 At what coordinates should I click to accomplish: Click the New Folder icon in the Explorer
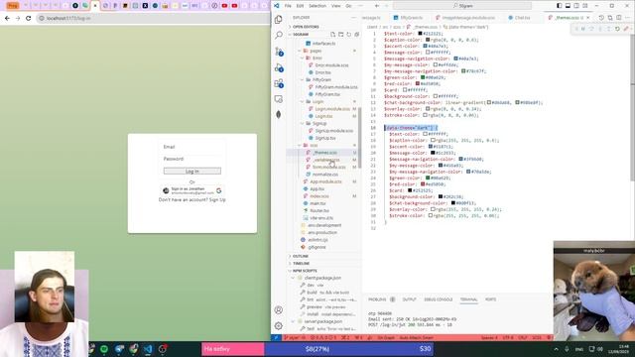click(341, 35)
